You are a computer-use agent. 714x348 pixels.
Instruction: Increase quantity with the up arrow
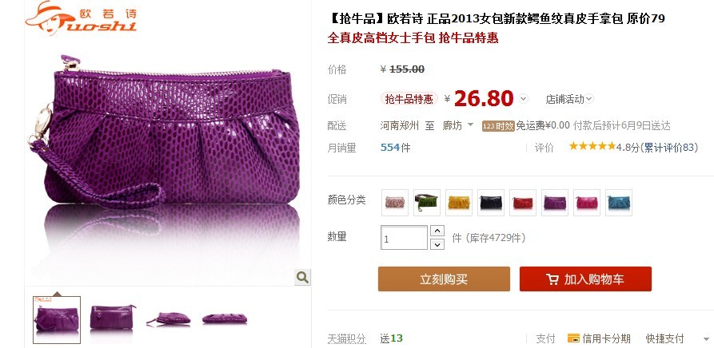point(437,231)
